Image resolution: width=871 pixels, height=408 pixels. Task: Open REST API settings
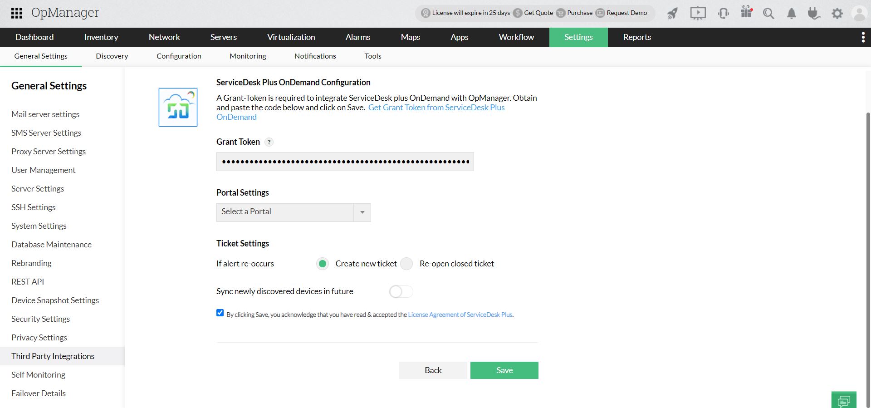click(x=28, y=282)
